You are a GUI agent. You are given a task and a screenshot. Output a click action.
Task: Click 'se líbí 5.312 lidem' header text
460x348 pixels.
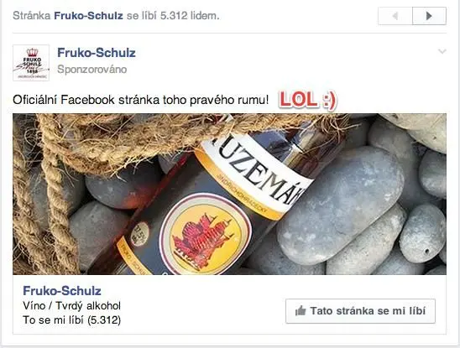tap(173, 16)
